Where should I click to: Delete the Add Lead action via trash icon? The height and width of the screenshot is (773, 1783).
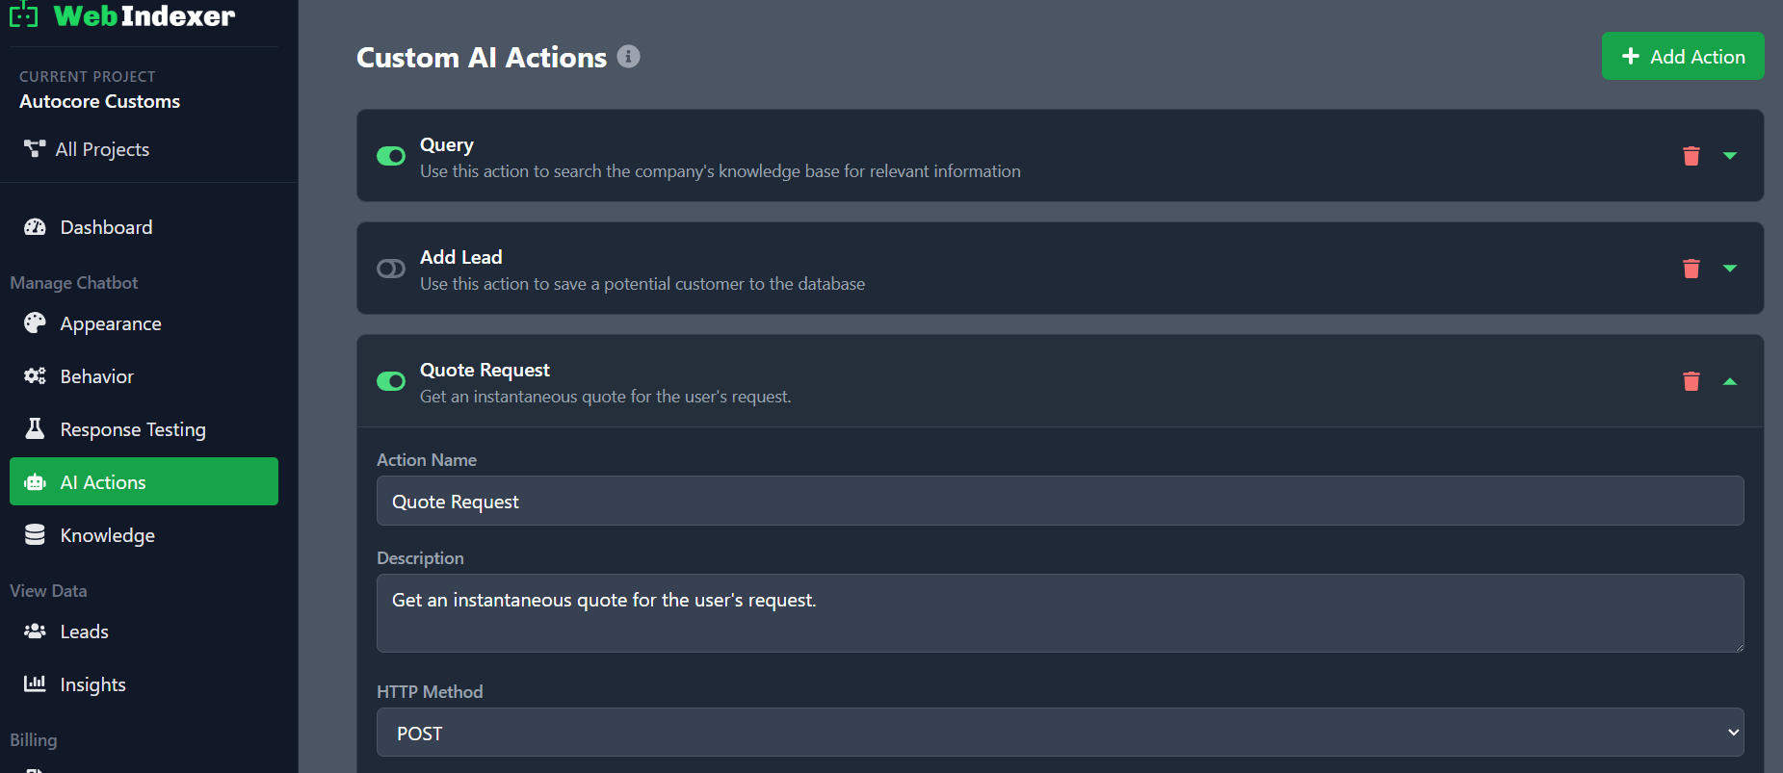(1691, 269)
